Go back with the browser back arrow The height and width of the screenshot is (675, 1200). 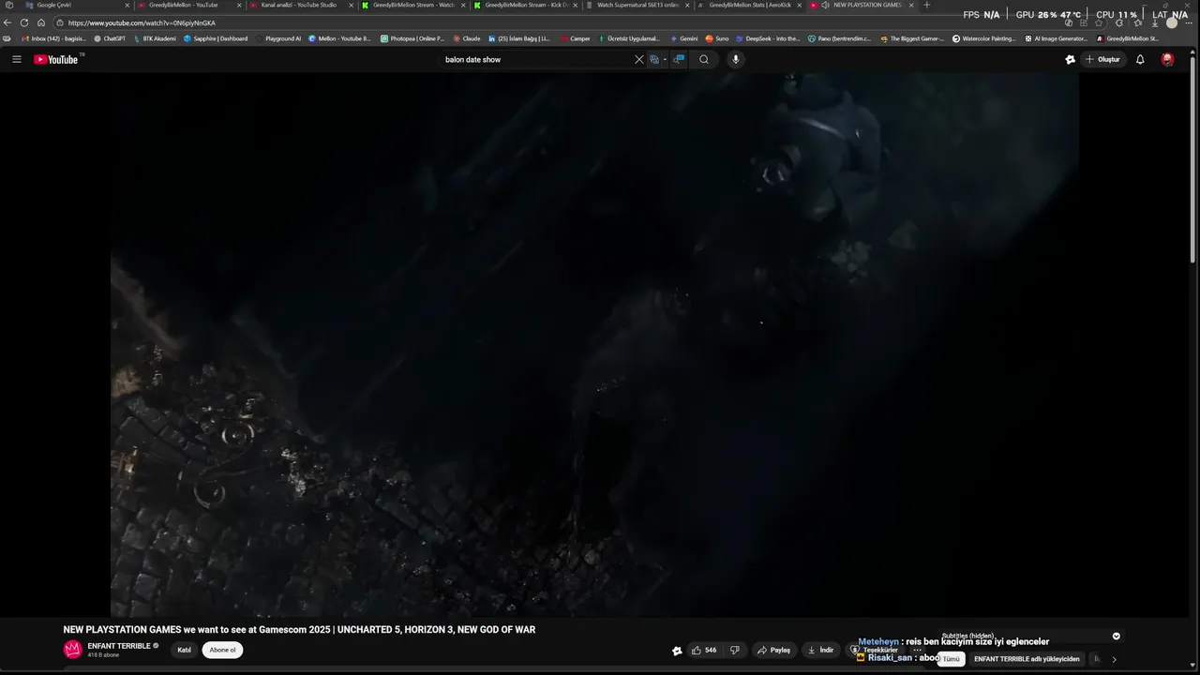pyautogui.click(x=7, y=22)
